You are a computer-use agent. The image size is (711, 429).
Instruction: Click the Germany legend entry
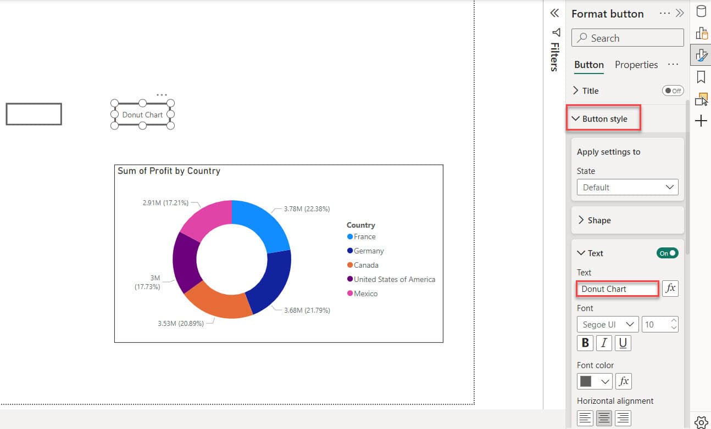(365, 251)
